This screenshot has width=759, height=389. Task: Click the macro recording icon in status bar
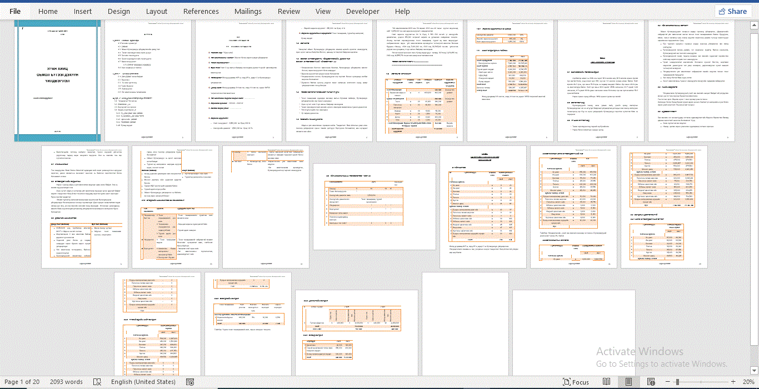point(190,382)
